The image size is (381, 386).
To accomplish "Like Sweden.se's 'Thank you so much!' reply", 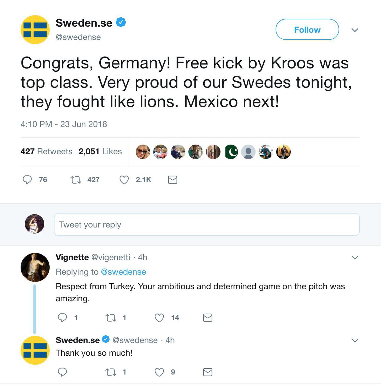I will 159,372.
